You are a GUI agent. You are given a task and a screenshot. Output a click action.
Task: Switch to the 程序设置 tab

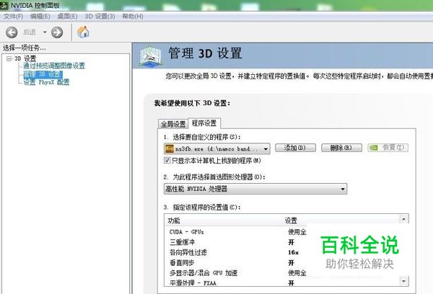click(204, 123)
